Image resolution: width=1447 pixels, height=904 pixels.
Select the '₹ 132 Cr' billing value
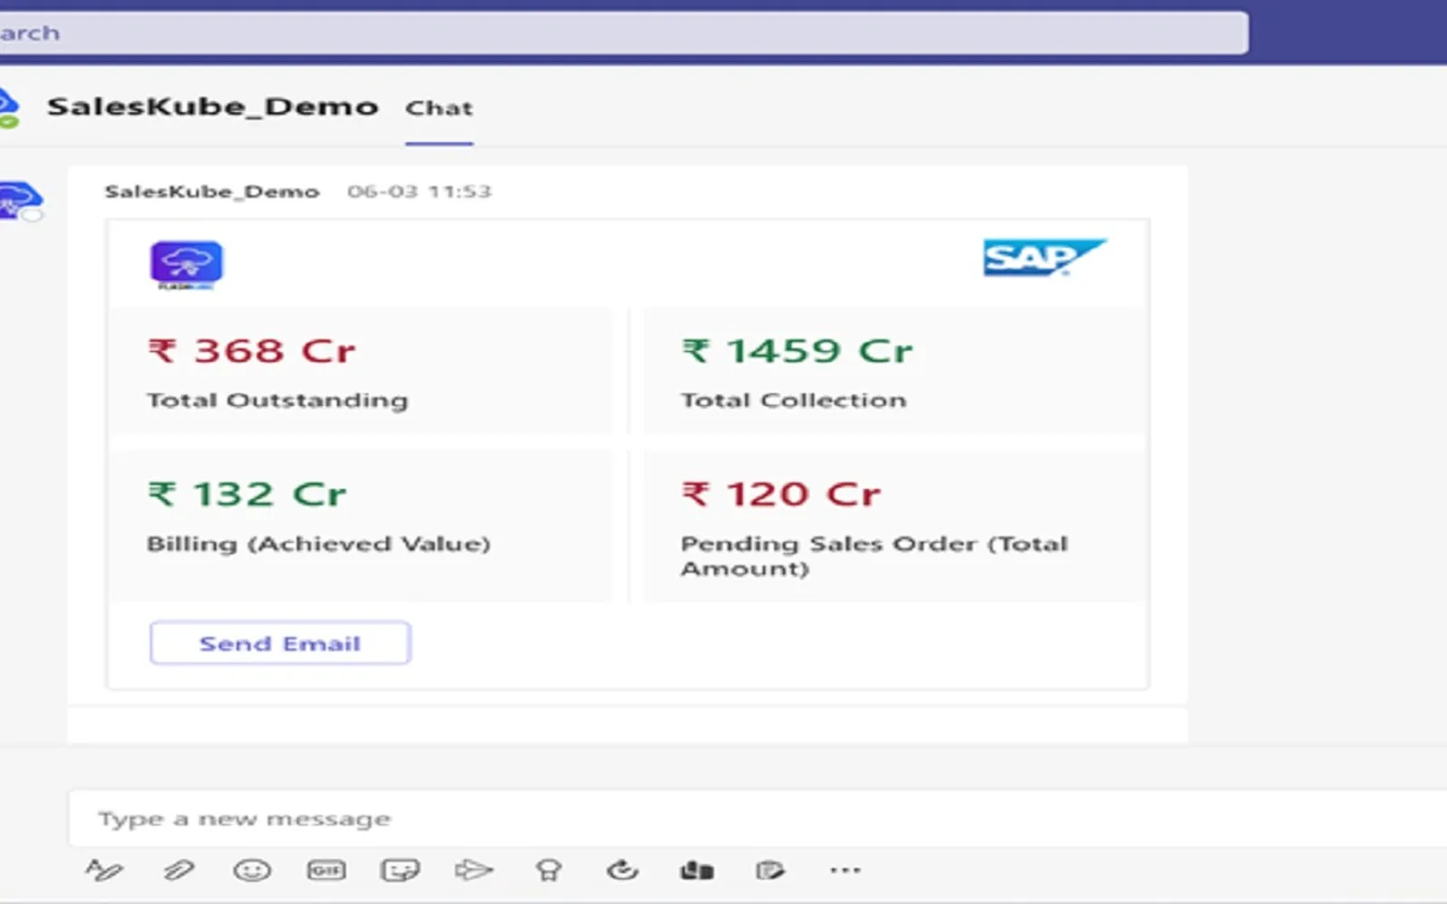247,494
